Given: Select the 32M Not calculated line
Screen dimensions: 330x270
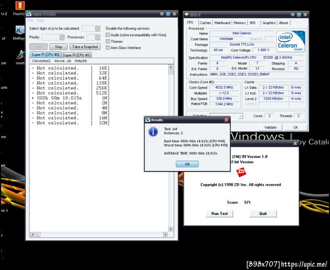Looking at the screenshot, I should 70,123.
